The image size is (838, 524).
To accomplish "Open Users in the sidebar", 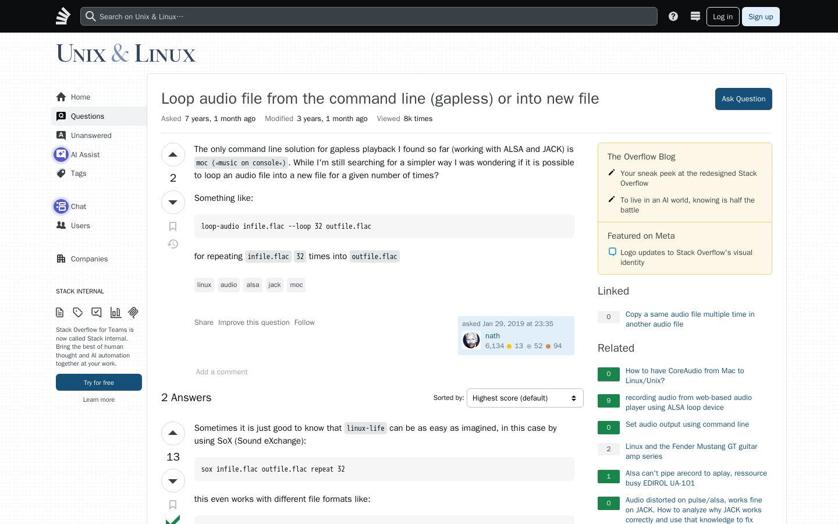I will coord(99,226).
